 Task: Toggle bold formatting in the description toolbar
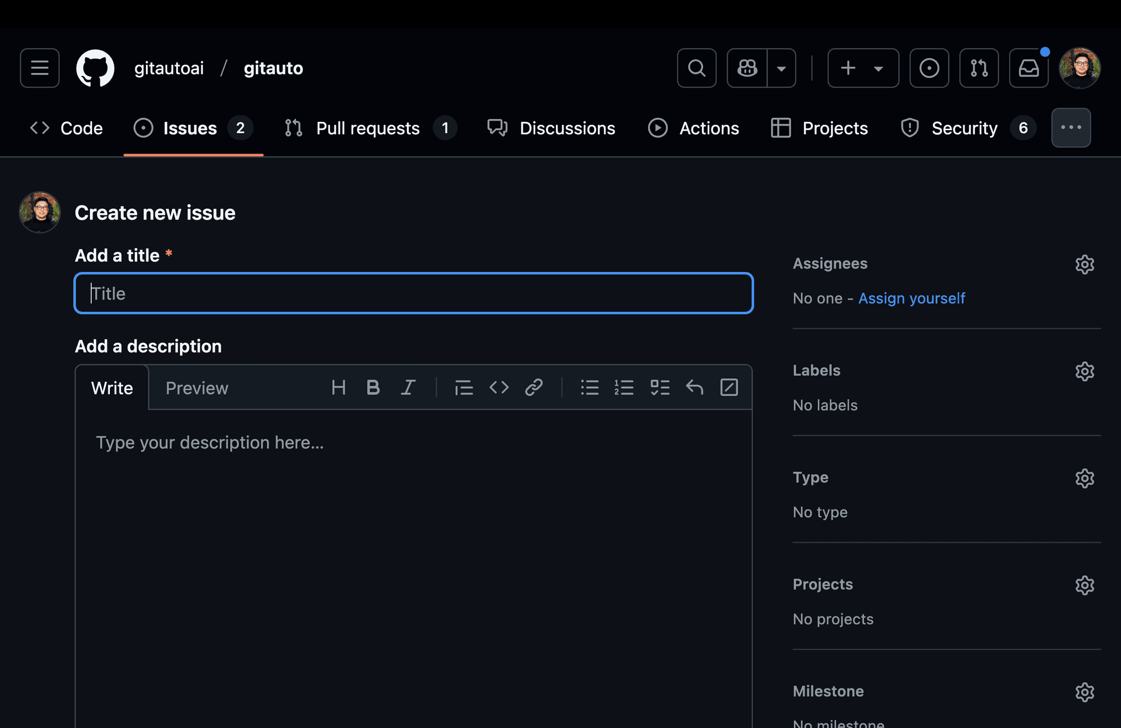(x=373, y=387)
